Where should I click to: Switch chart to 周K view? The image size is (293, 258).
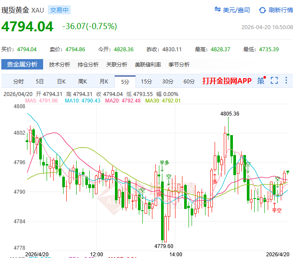82,82
